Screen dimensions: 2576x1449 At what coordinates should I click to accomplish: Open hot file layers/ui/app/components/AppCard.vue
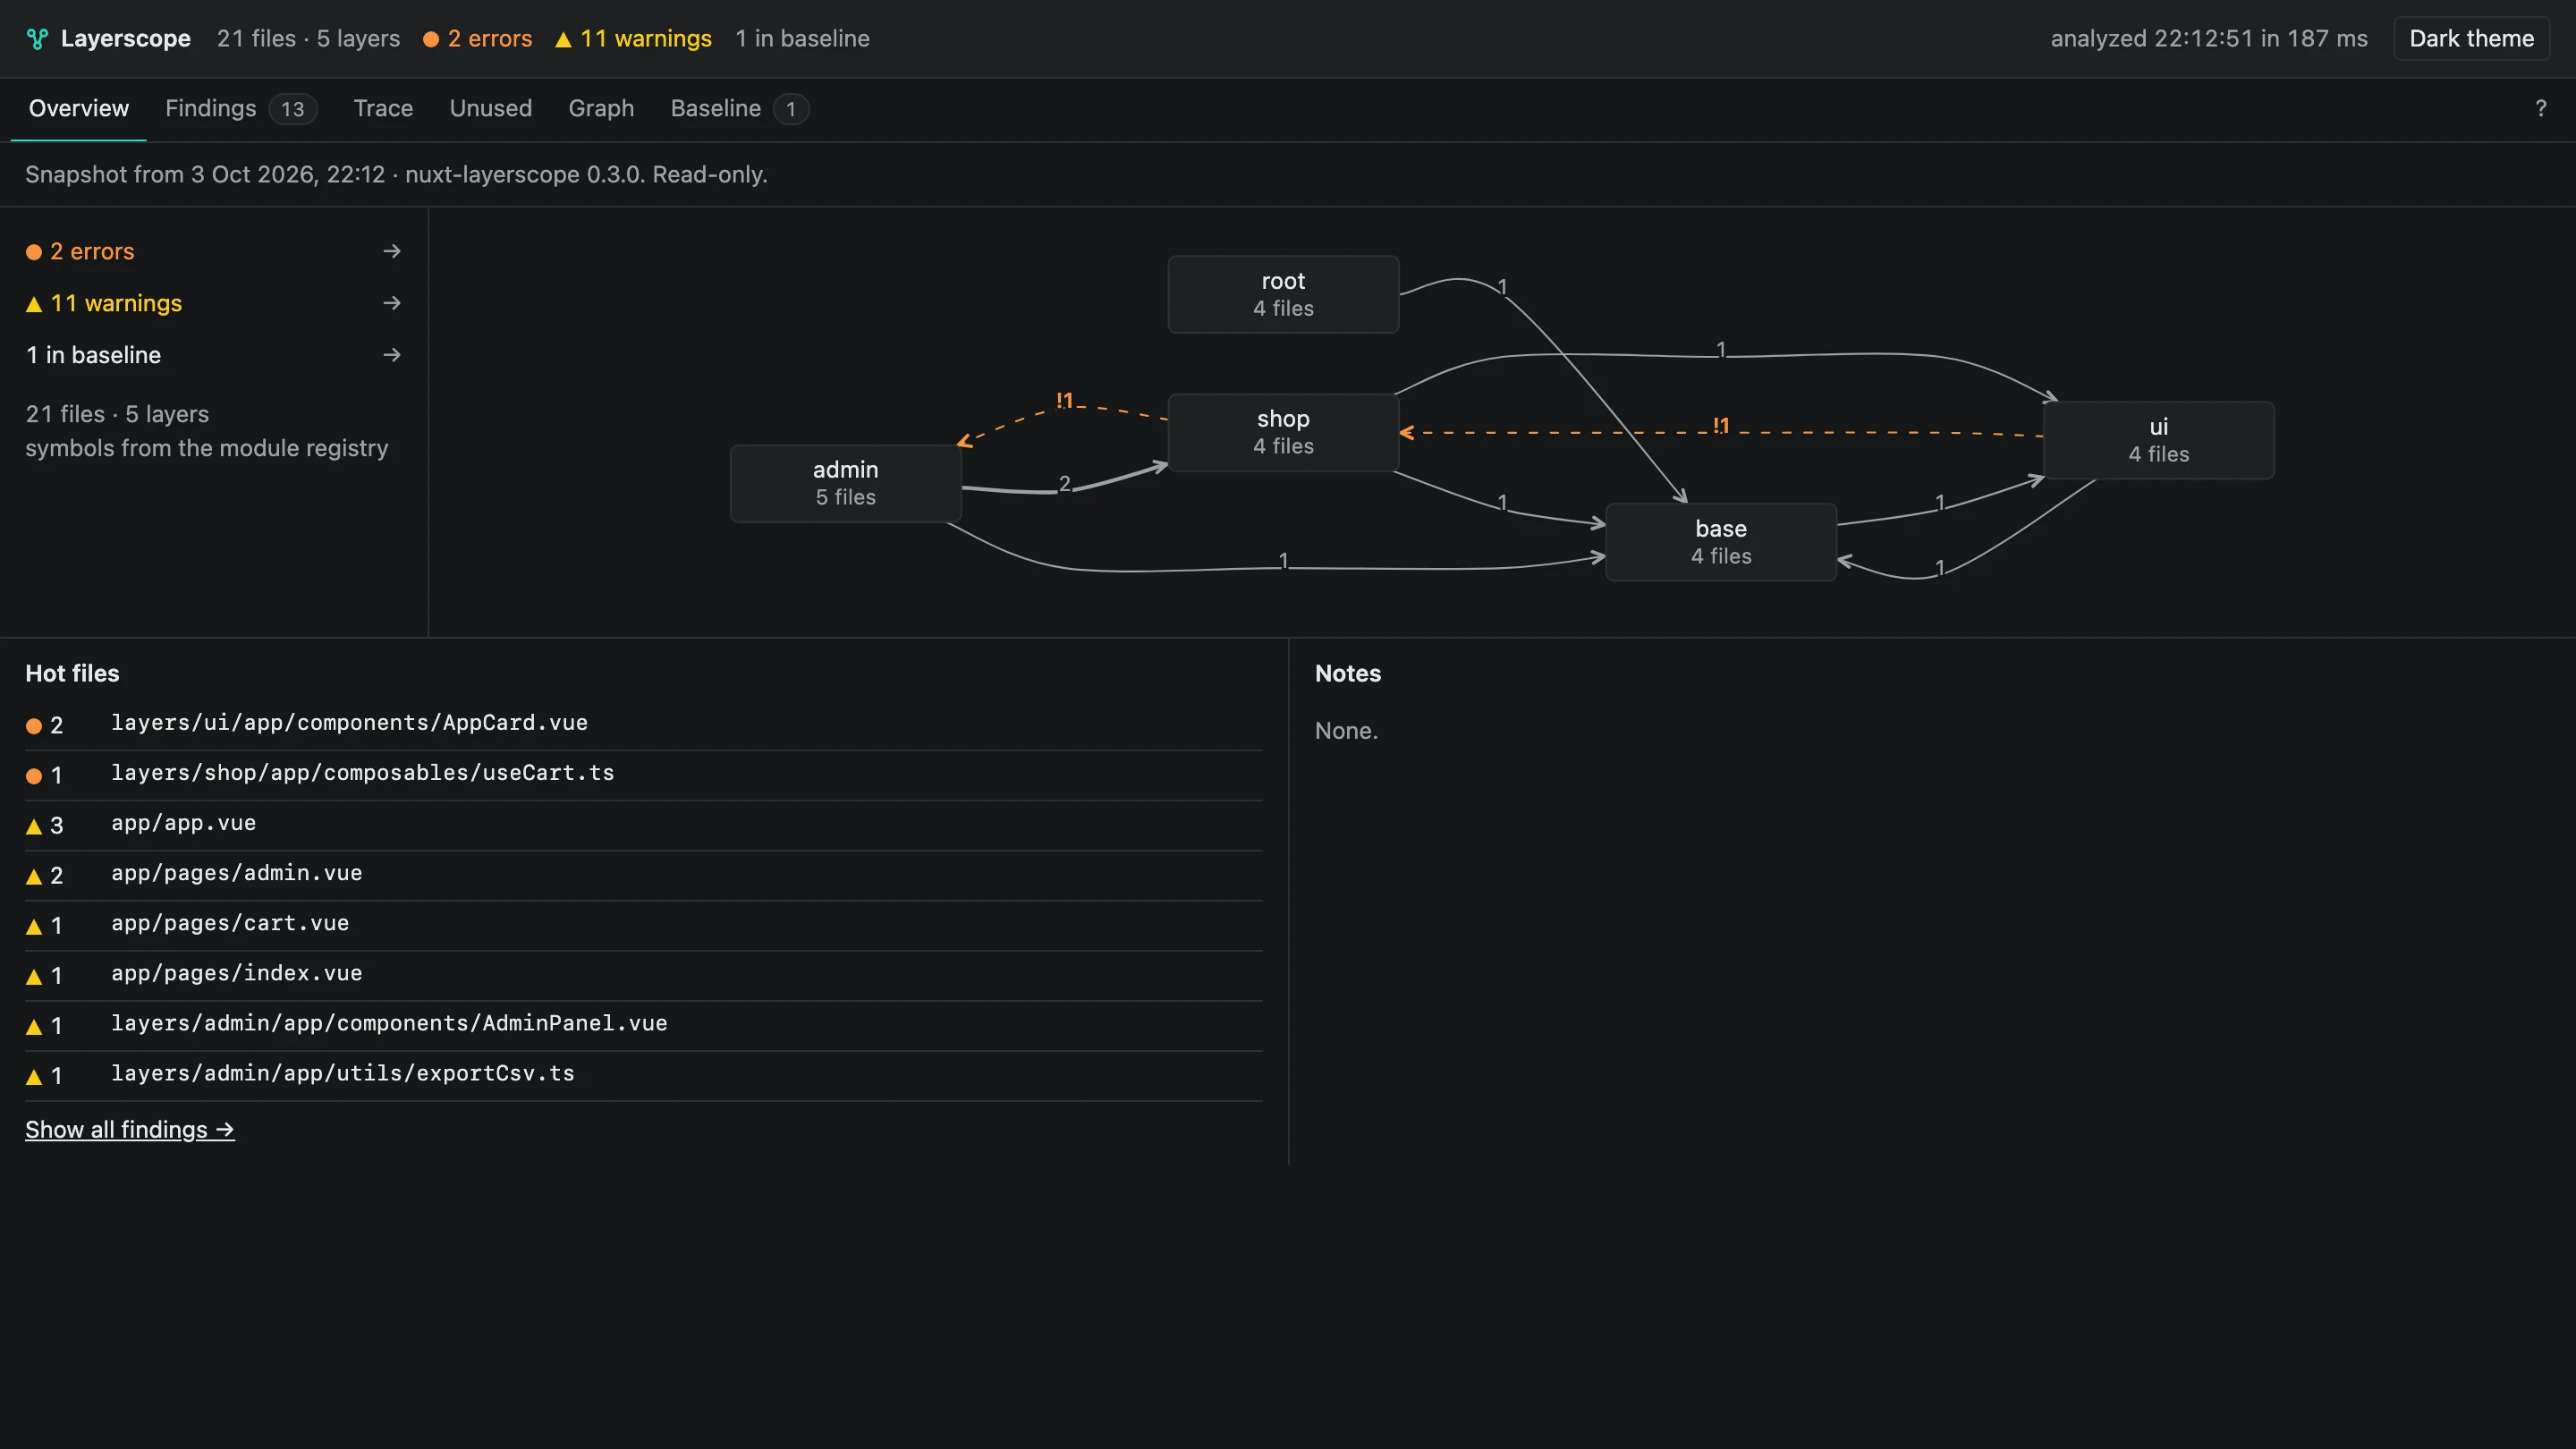(x=644, y=725)
